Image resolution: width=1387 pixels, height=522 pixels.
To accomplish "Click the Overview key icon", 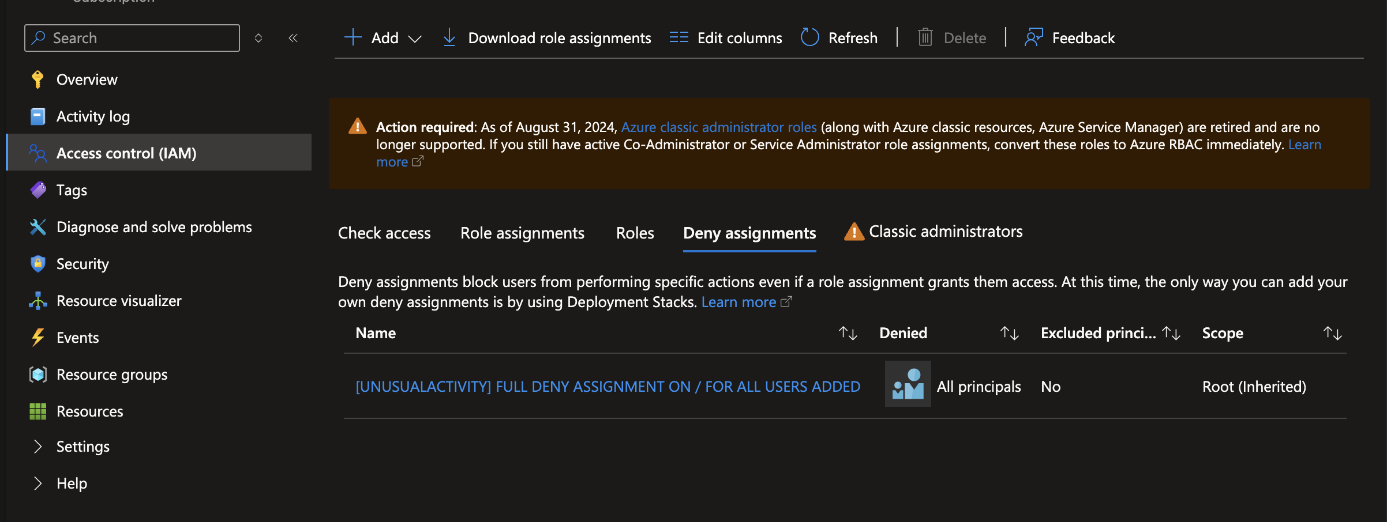I will point(38,80).
